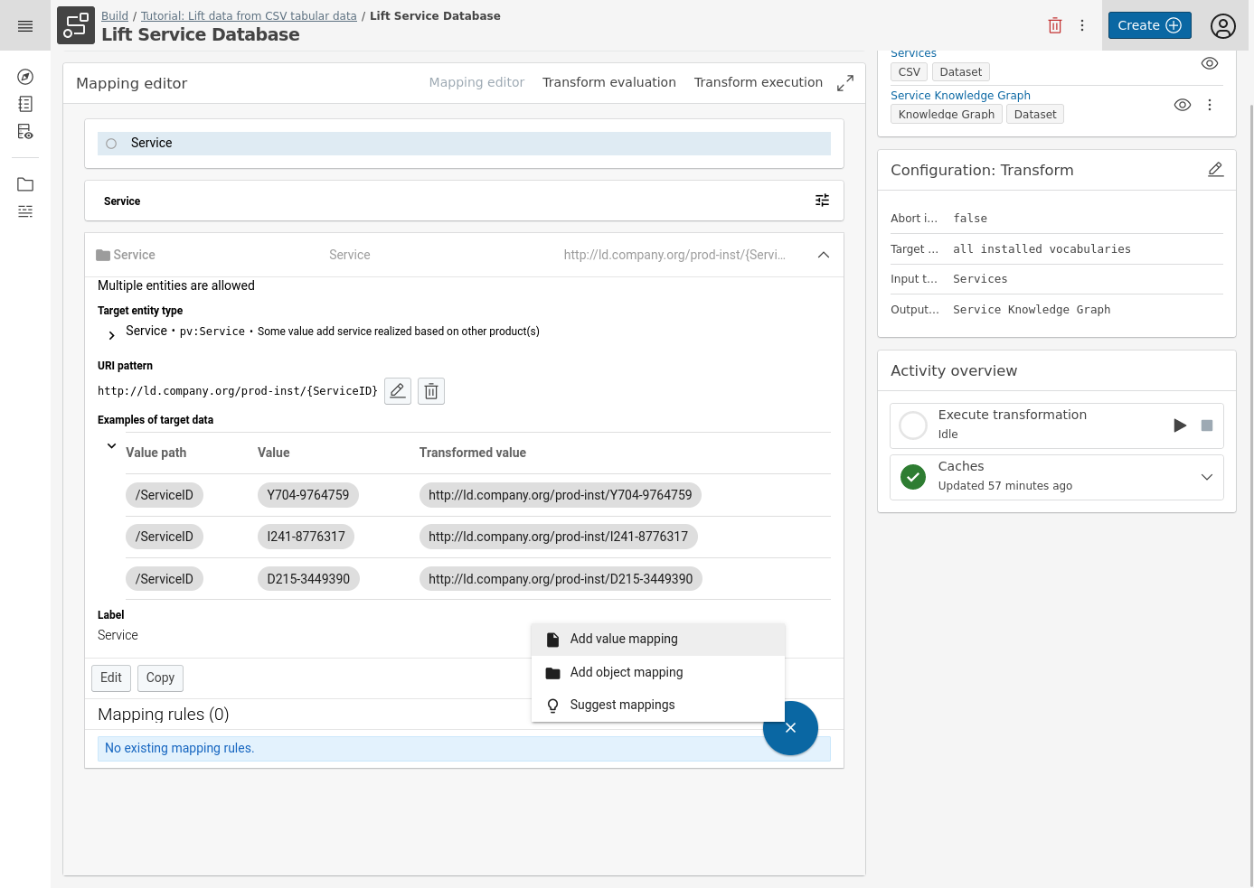Screen dimensions: 1254x888
Task: Click the edit URI pattern pencil icon
Action: click(x=398, y=391)
